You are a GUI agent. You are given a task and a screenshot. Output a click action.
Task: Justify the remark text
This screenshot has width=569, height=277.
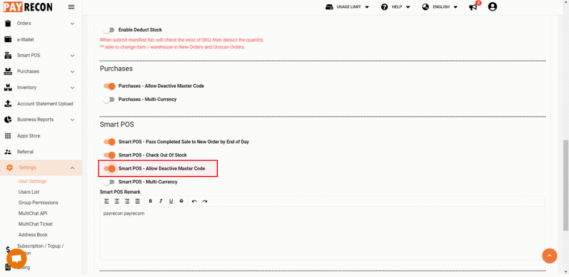click(x=138, y=201)
